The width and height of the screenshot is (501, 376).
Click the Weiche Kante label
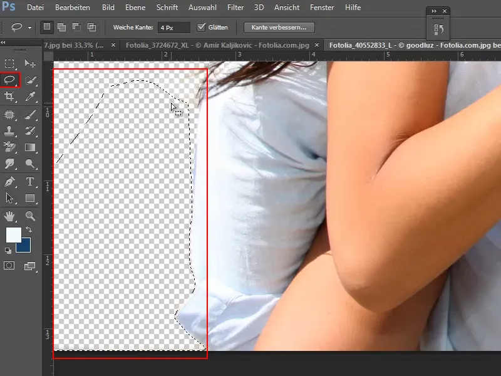(x=133, y=28)
